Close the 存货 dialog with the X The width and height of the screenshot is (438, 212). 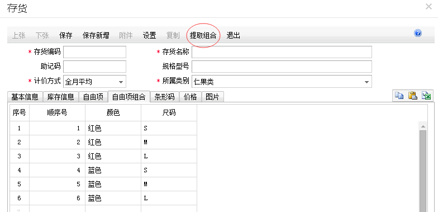point(429,7)
